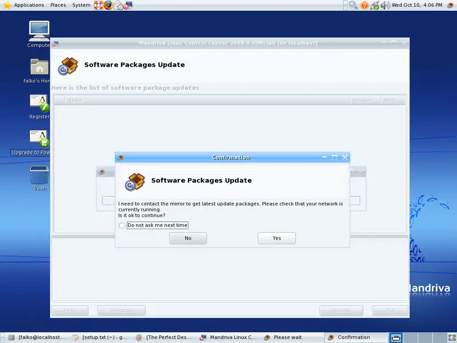
Task: Click the magnifying glass search icon
Action: point(354,5)
